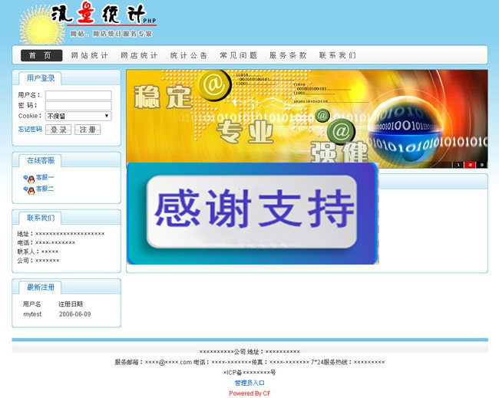Click the 最新注册 panel heading
Image resolution: width=499 pixels, height=398 pixels.
pos(41,288)
